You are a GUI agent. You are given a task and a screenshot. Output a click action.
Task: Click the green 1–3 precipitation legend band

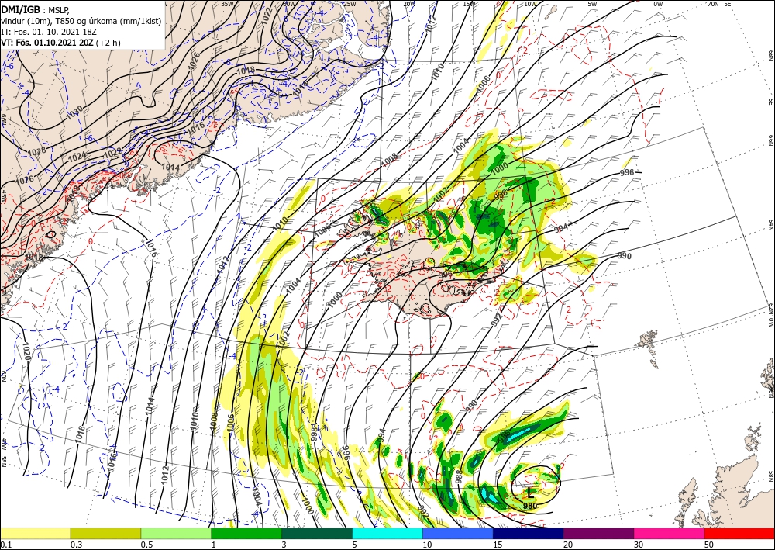click(x=246, y=533)
